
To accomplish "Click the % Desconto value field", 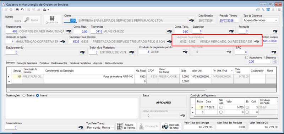I will point(259,62).
